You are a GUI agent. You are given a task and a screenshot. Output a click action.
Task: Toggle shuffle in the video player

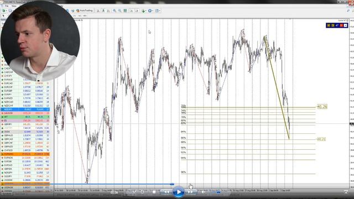click(134, 192)
